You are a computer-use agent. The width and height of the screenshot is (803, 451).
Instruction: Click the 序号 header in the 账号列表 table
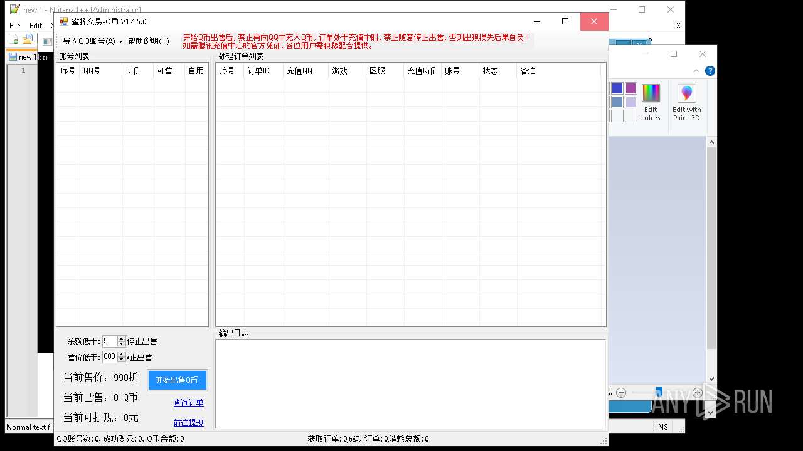point(68,71)
